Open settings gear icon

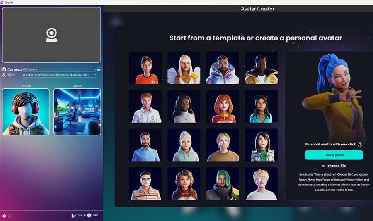coord(4,216)
